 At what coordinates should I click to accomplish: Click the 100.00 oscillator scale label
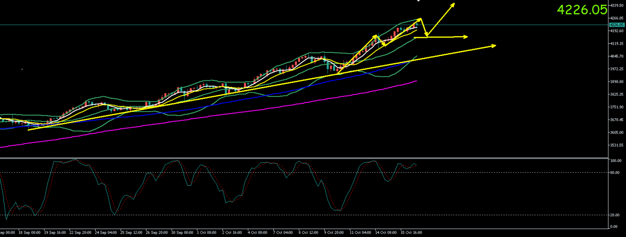[x=615, y=161]
